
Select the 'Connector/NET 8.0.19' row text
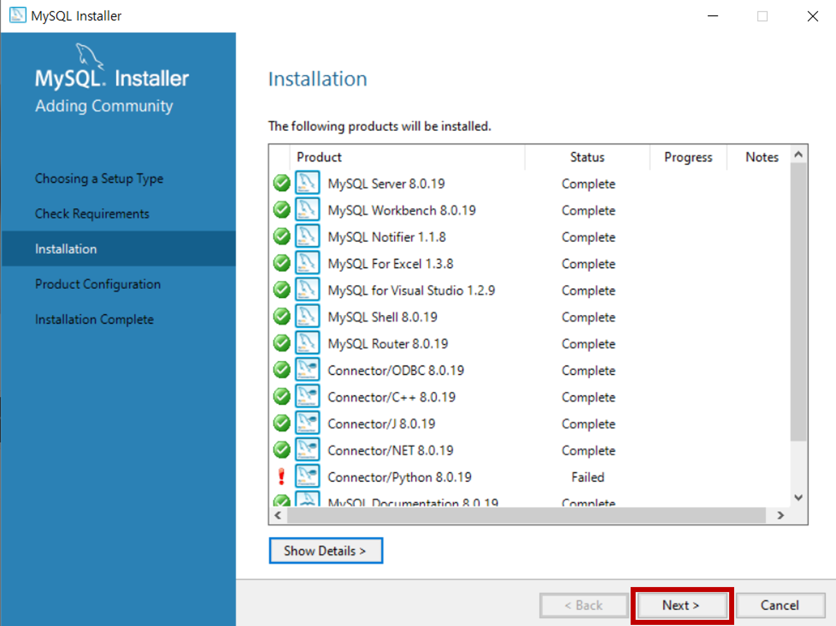pyautogui.click(x=391, y=451)
